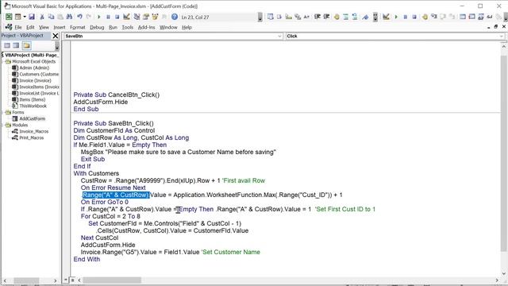Collapse the Forms folder in project tree
This screenshot has height=286, width=508.
[x=3, y=112]
